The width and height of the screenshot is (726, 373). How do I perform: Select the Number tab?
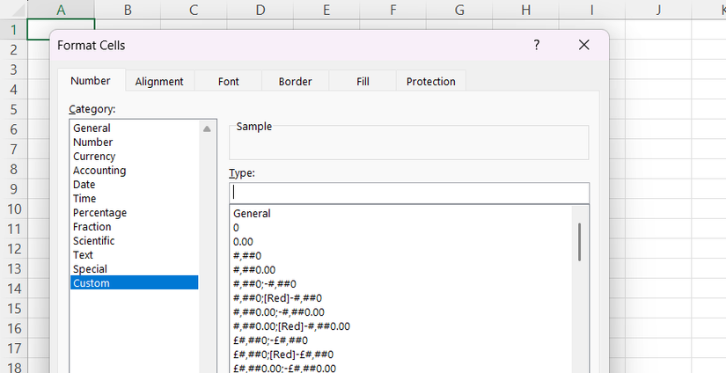pos(91,81)
